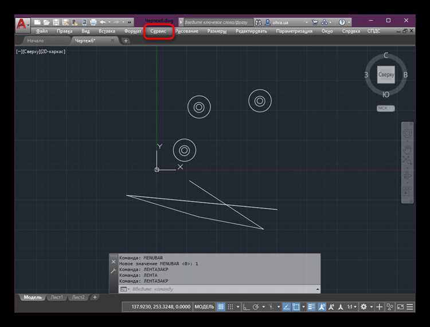Click the gear workspace settings icon in status bar
Viewport: 430px width, 327px height.
point(364,307)
